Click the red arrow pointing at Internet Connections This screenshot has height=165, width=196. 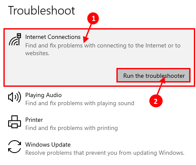coord(87,33)
